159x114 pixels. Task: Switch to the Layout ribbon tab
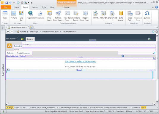click(x=35, y=7)
